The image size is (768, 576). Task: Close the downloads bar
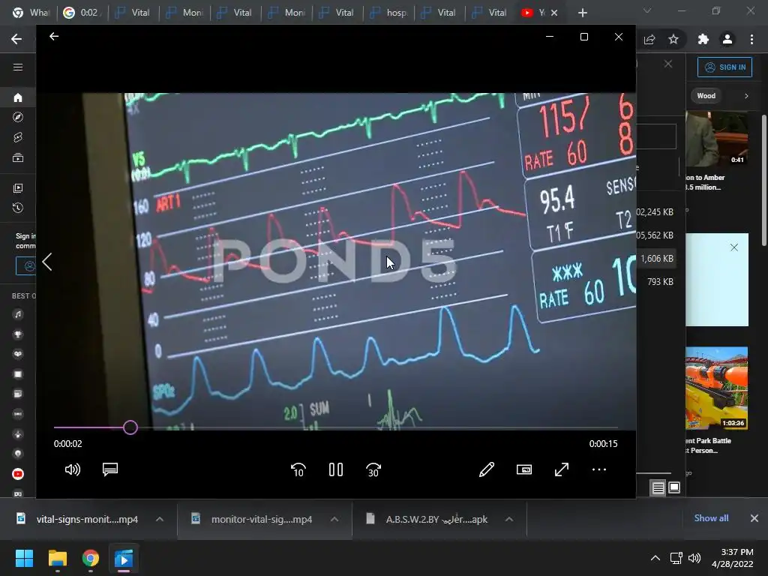[x=754, y=518]
